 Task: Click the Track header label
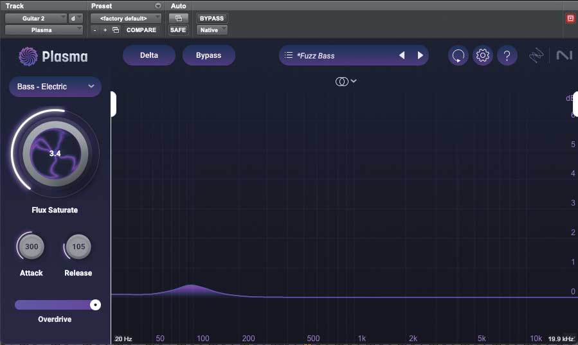coord(15,6)
